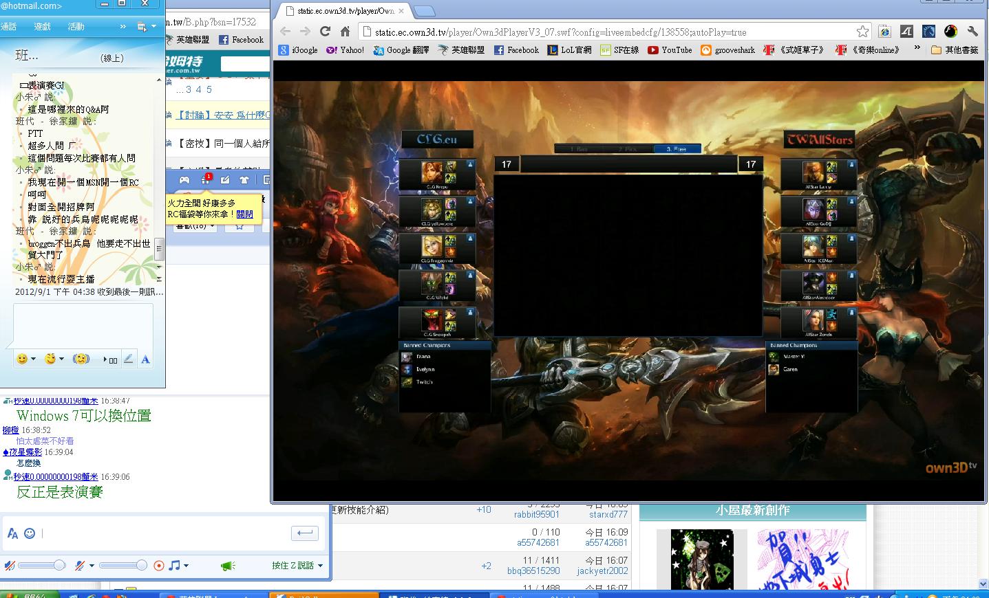This screenshot has width=989, height=598.
Task: Open 按住 Z 說話 talk mode dropdown
Action: [297, 566]
